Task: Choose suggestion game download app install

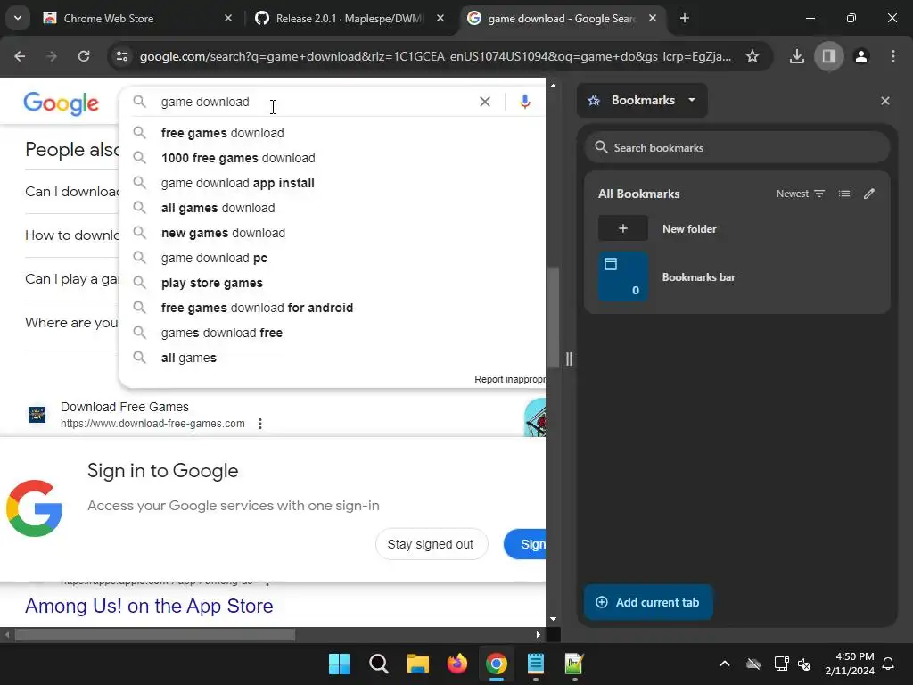Action: click(x=332, y=183)
